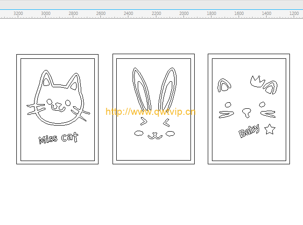Select the 'Baby' text object
The height and width of the screenshot is (225, 303).
[x=249, y=131]
